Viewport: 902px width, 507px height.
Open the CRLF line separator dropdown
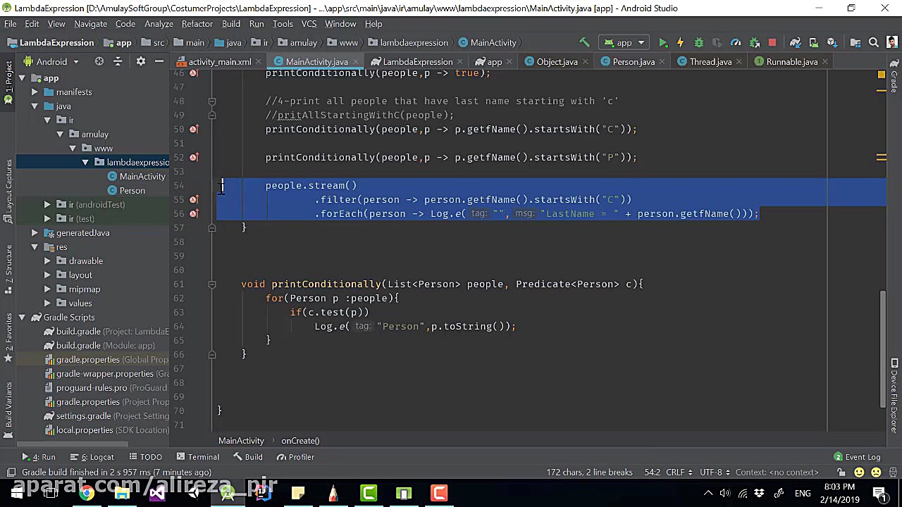[679, 472]
